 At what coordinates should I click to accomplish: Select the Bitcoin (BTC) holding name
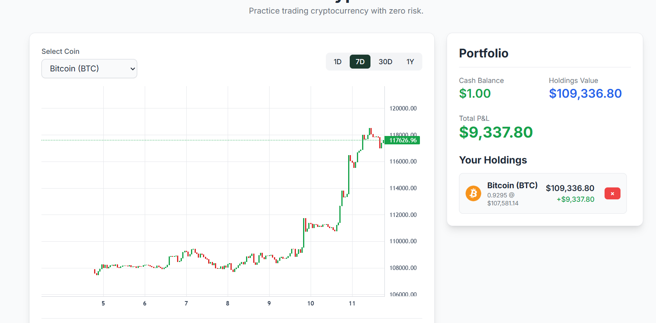point(512,185)
